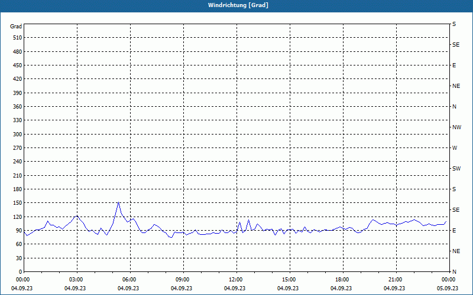473x295 pixels.
Task: Click the NW compass label
Action: pos(456,127)
